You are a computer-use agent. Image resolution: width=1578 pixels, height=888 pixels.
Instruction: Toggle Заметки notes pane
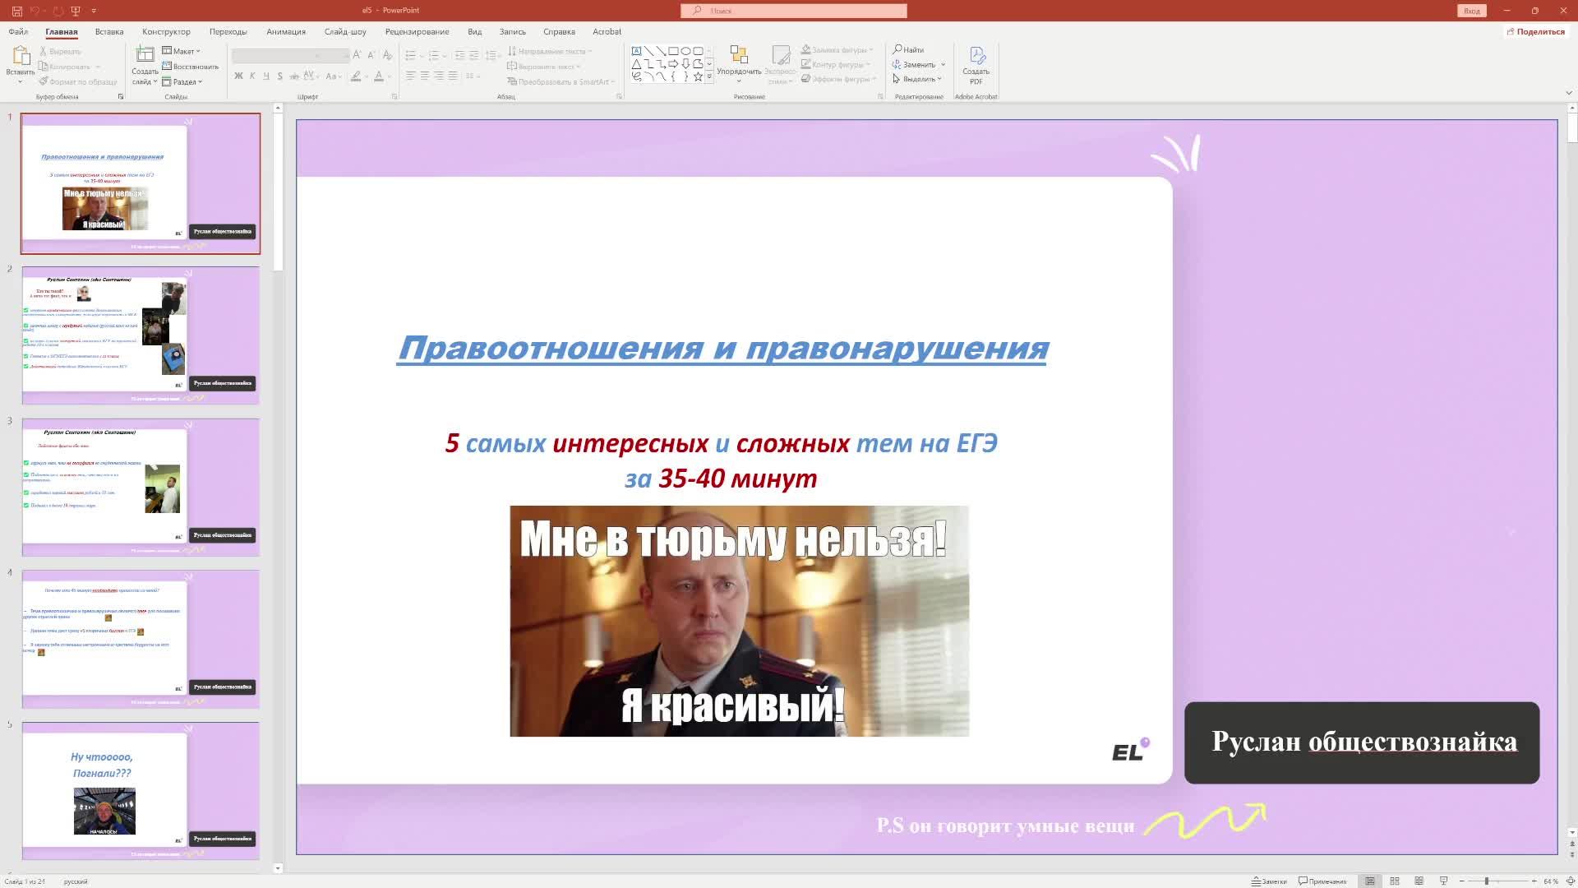tap(1269, 881)
